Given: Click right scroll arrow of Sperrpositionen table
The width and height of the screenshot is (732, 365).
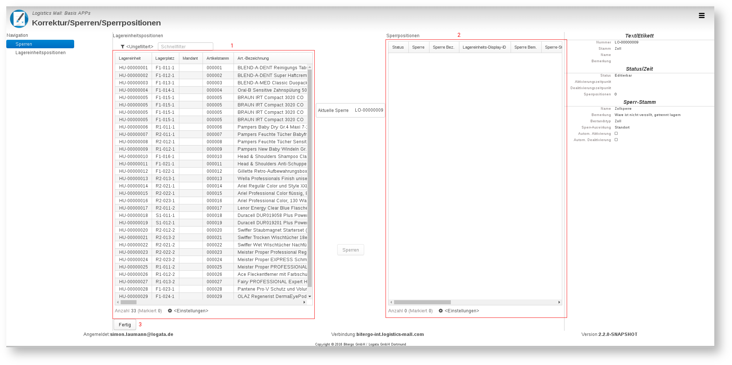Looking at the screenshot, I should click(559, 302).
